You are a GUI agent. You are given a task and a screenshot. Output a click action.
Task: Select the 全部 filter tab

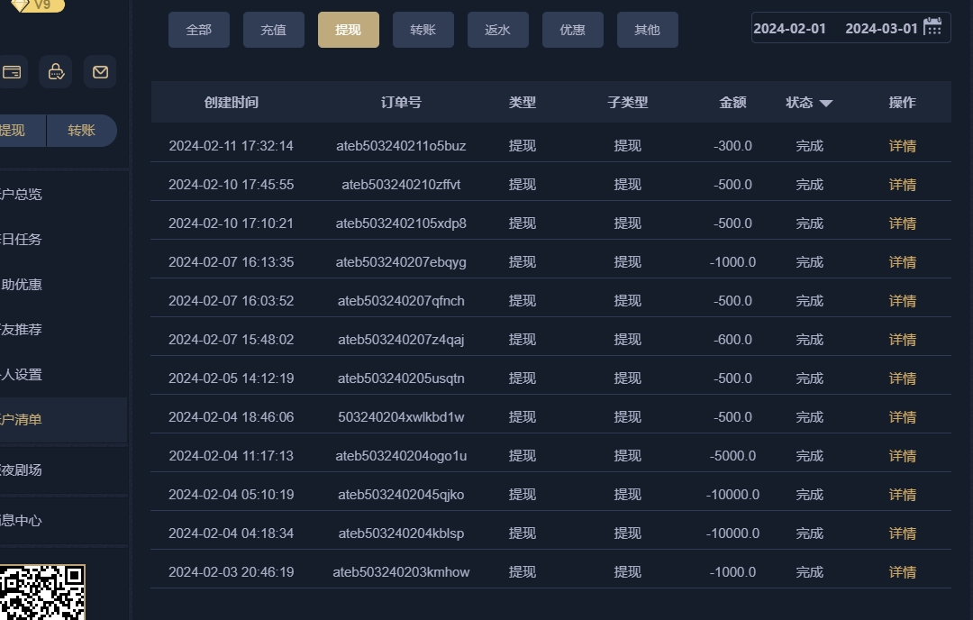coord(198,30)
